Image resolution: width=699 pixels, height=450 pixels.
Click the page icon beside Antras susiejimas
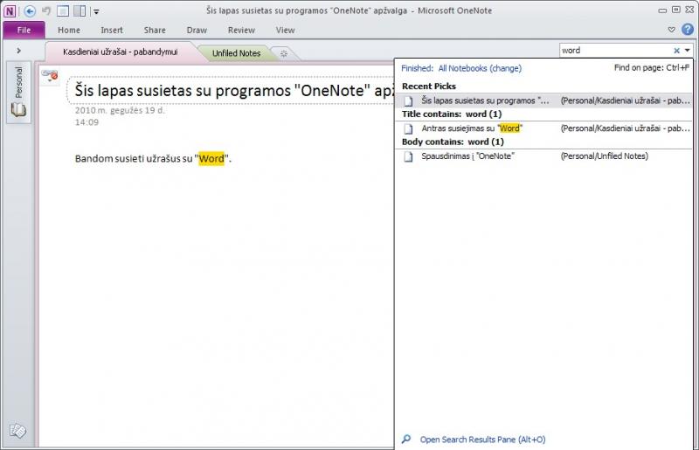coord(408,129)
